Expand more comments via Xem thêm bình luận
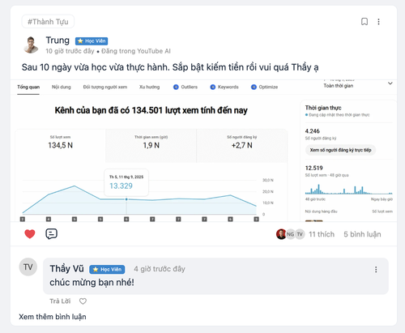 click(x=53, y=317)
